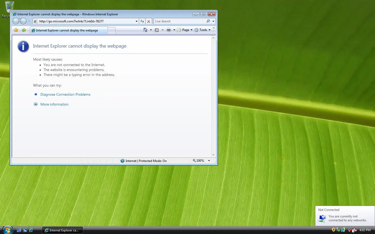
Task: Click the Forward navigation button
Action: tap(23, 21)
